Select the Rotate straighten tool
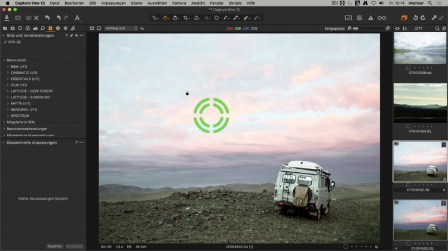This screenshot has width=448, height=251. [x=196, y=18]
